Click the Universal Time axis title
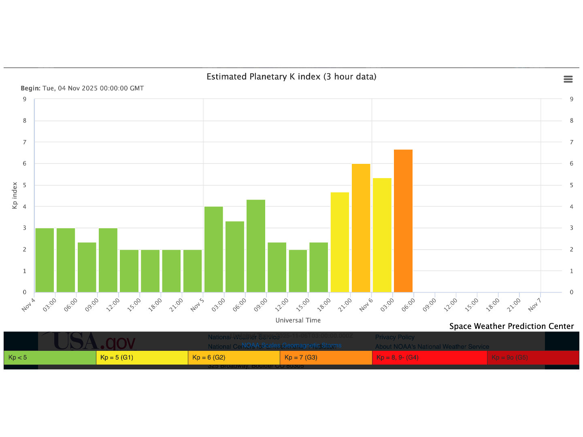Screen dimensions: 583x437 (298, 320)
